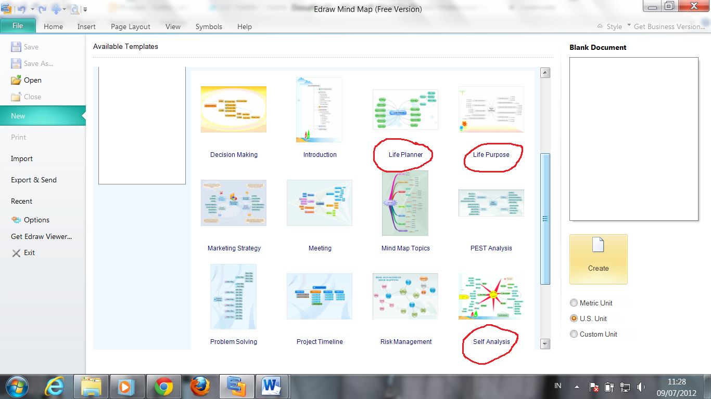The image size is (711, 399).
Task: Select the Decision Making template thumbnail
Action: tap(234, 110)
